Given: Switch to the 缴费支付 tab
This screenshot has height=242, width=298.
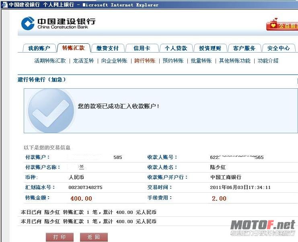Looking at the screenshot, I should [x=107, y=48].
